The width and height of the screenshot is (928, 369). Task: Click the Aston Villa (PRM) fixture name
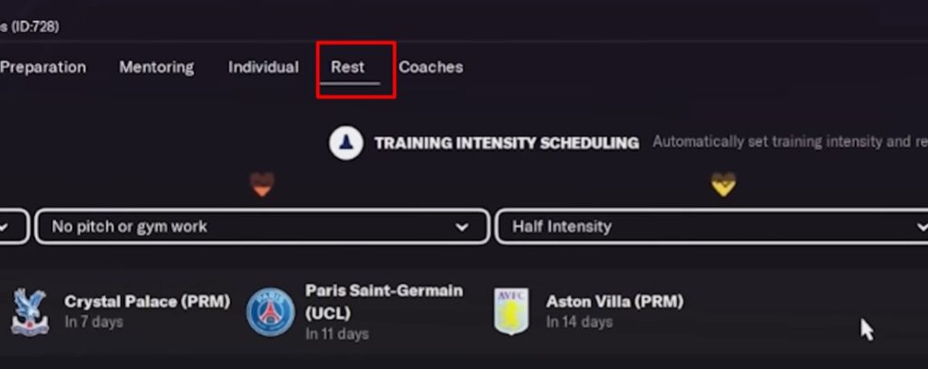tap(614, 301)
